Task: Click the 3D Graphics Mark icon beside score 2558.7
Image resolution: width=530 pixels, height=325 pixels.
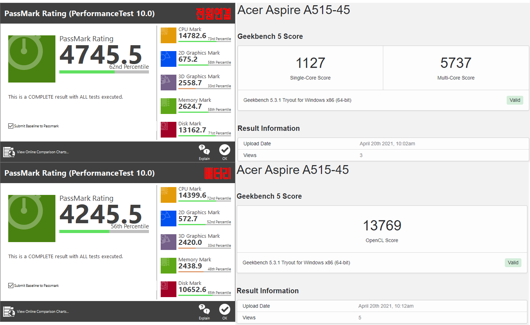Action: [x=169, y=83]
